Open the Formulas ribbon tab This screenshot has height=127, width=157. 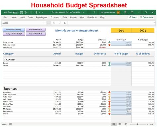pyautogui.click(x=55, y=17)
